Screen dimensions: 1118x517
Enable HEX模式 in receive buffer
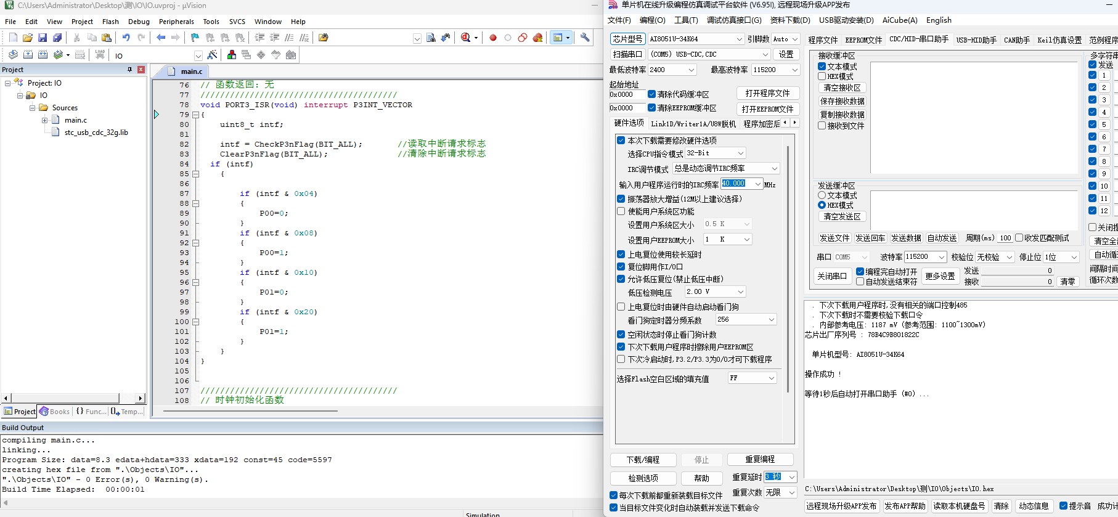coord(822,76)
